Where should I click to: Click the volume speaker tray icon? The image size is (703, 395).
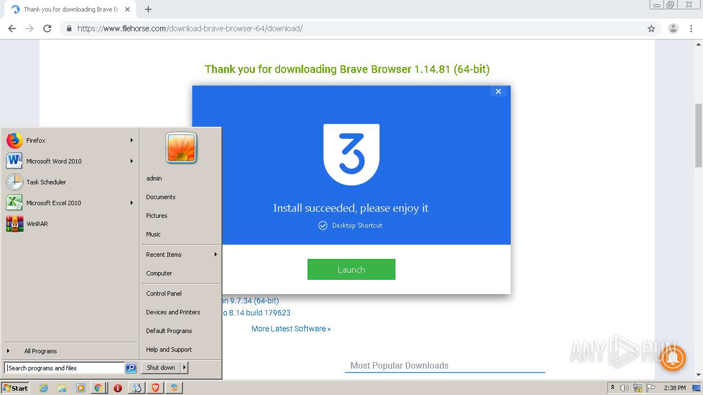pos(624,388)
